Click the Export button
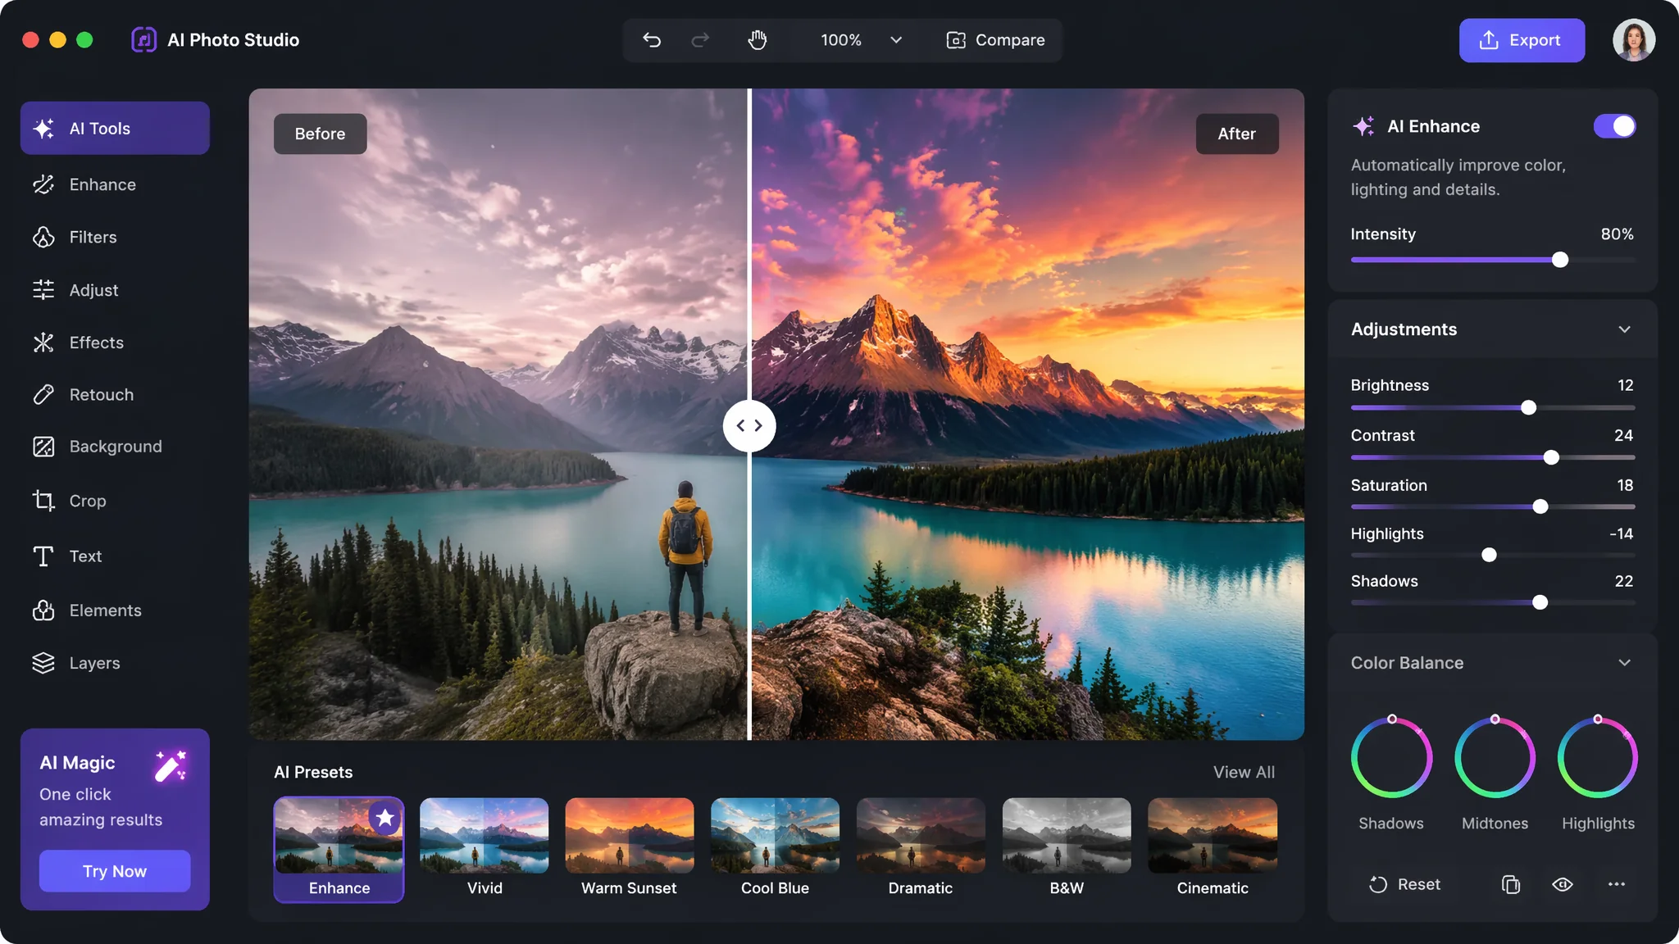This screenshot has height=944, width=1679. [x=1522, y=40]
